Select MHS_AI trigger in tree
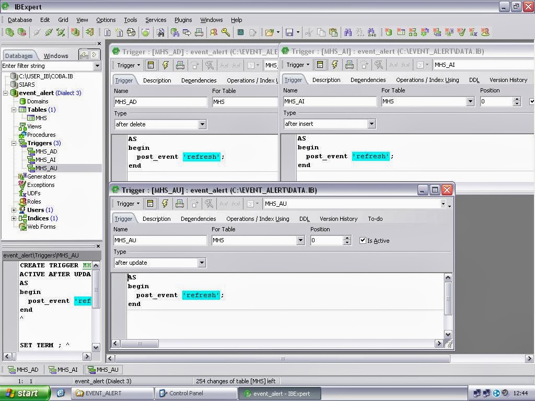Image resolution: width=535 pixels, height=401 pixels. 45,160
